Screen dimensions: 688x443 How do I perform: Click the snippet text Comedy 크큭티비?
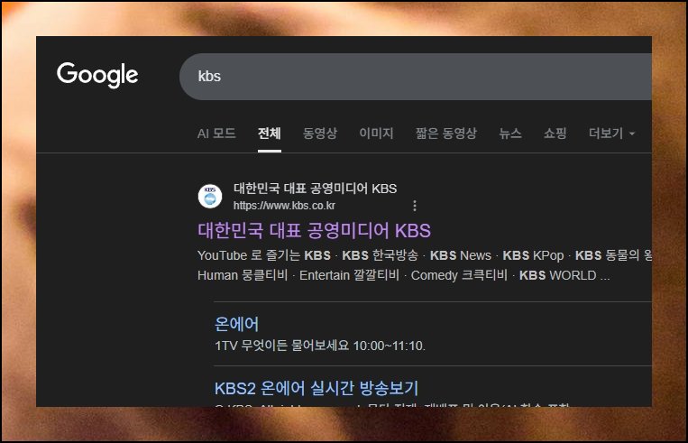click(x=459, y=275)
